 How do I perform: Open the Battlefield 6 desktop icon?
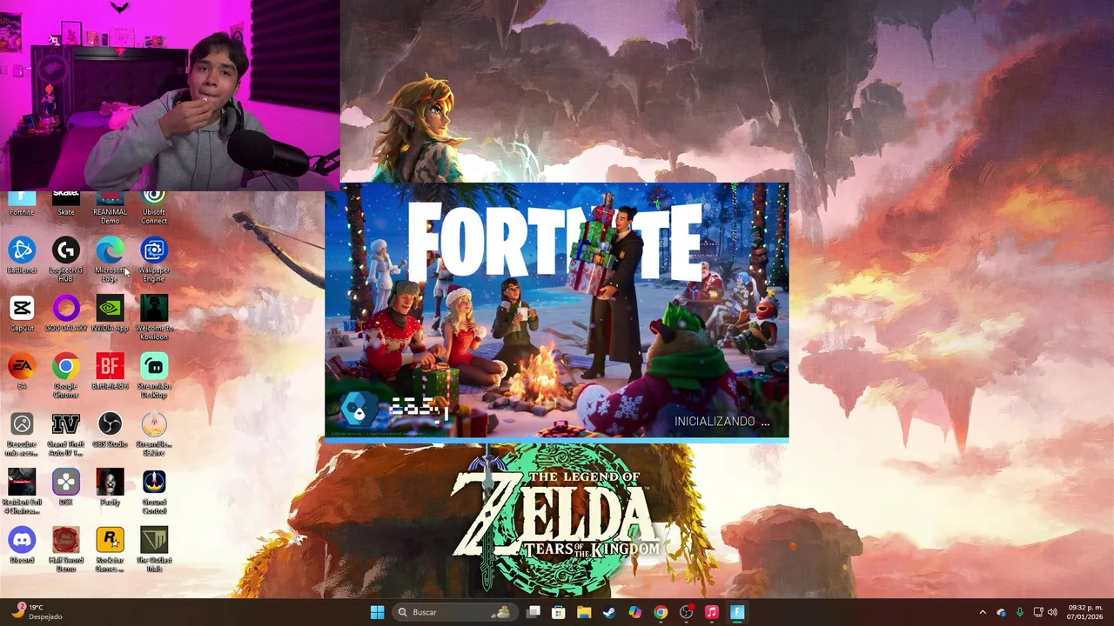(x=110, y=372)
